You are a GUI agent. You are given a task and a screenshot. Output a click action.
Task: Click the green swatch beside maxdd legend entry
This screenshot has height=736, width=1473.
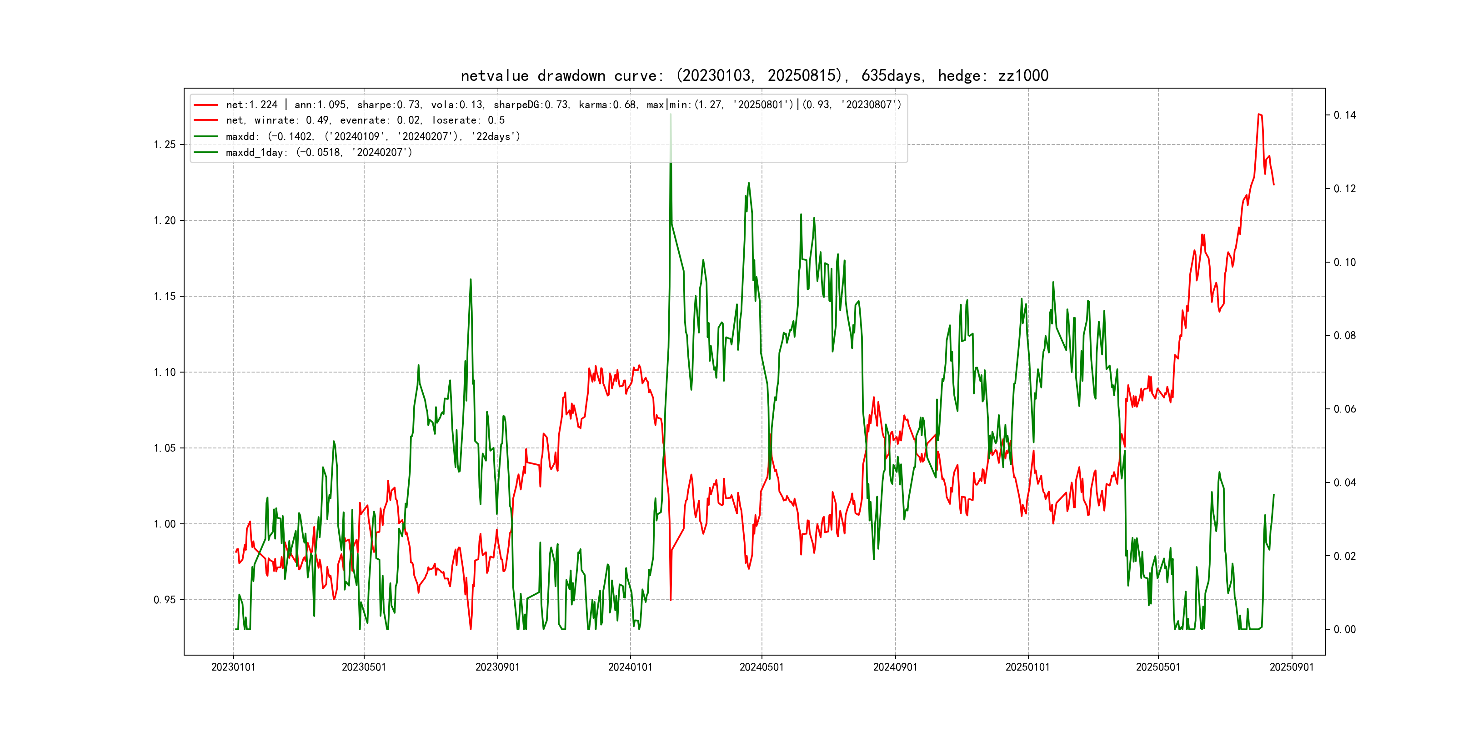point(206,136)
